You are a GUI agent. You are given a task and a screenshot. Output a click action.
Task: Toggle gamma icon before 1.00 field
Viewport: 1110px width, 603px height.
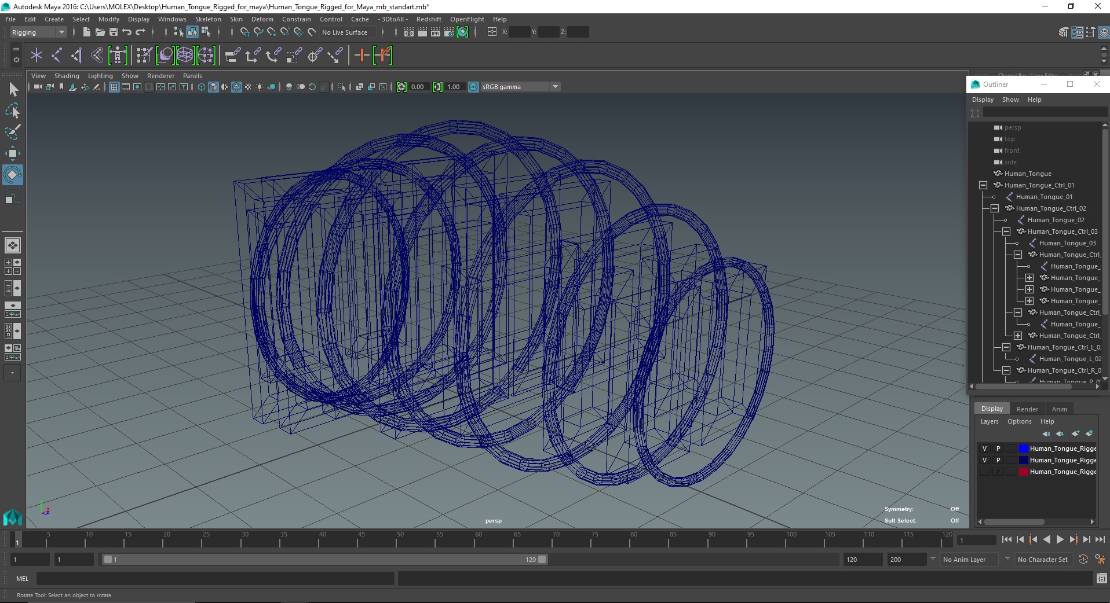437,87
